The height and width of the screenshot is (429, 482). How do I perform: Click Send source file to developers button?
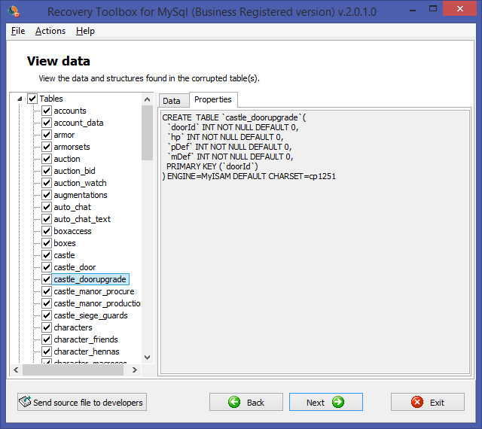(82, 402)
